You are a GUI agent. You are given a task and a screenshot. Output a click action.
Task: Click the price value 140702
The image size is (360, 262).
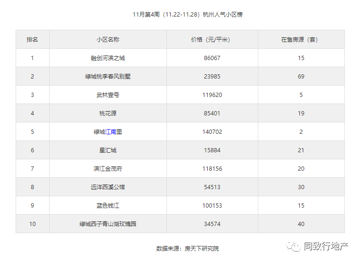click(x=212, y=132)
